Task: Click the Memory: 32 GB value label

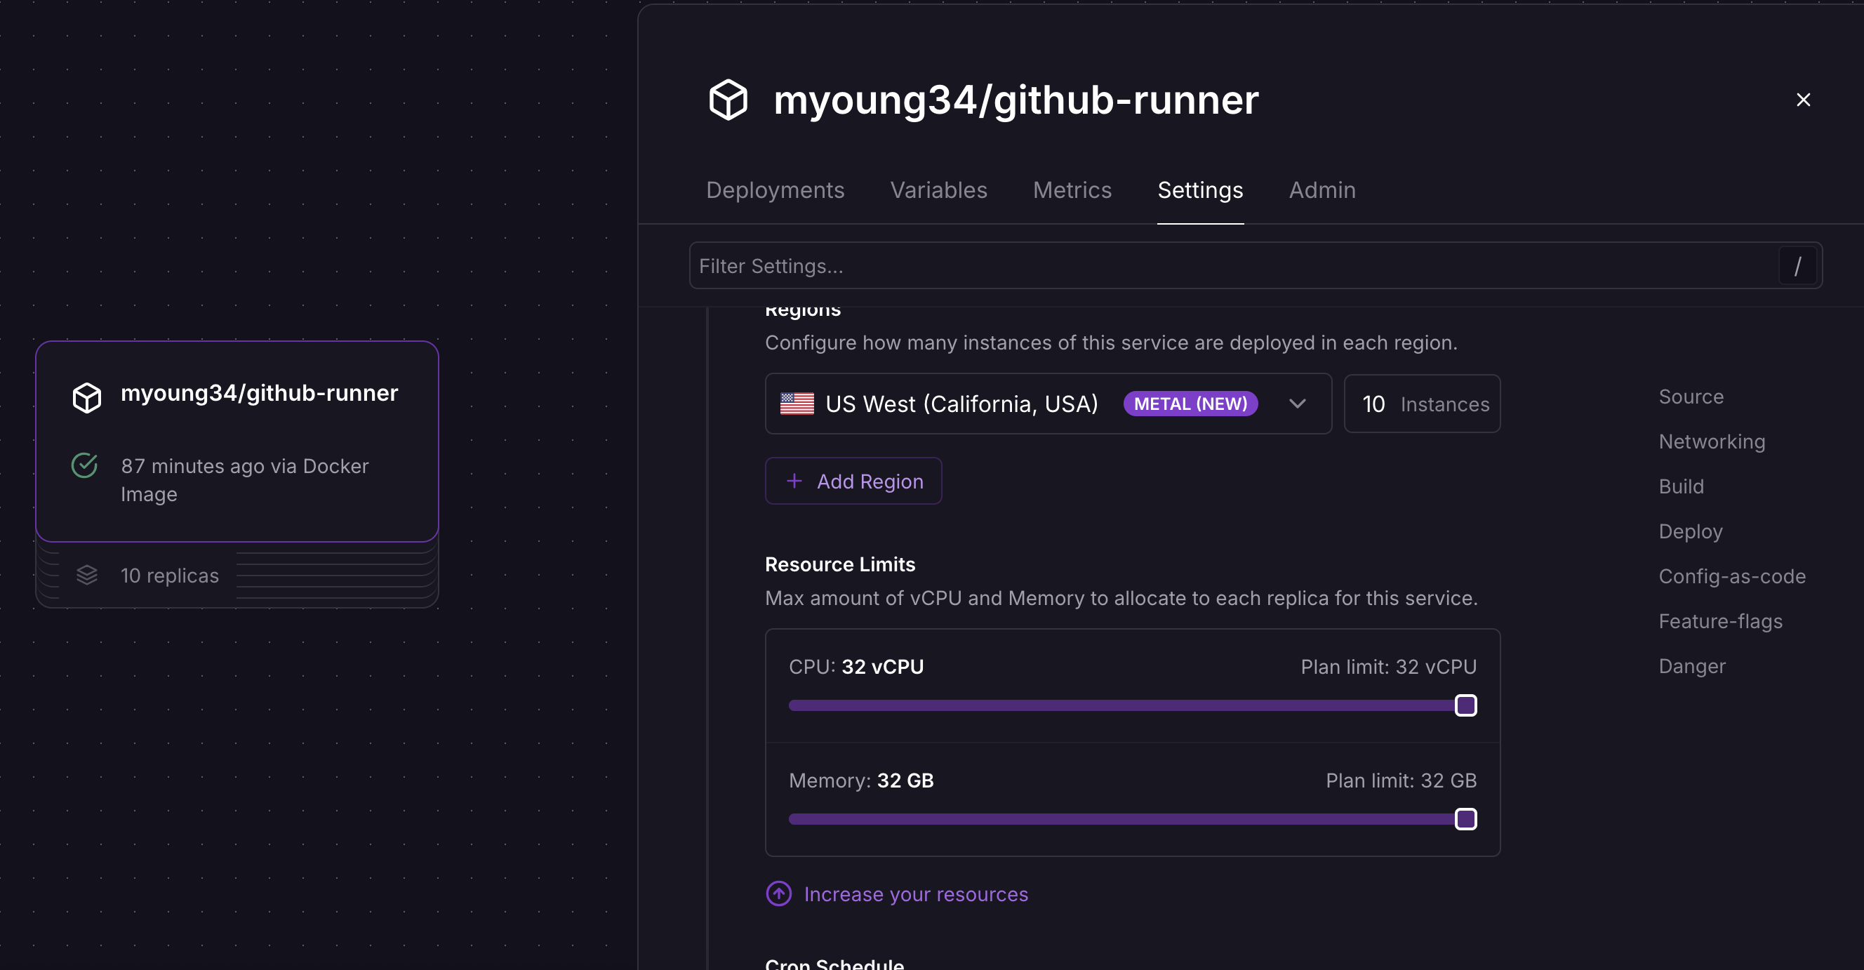Action: (x=861, y=780)
